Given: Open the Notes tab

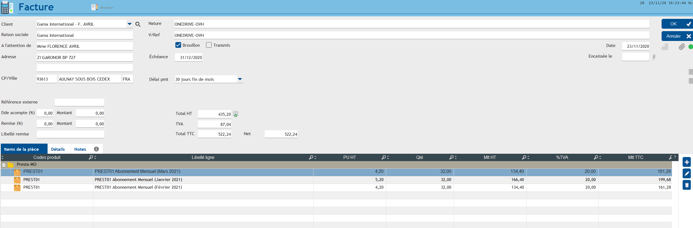Looking at the screenshot, I should [x=80, y=149].
